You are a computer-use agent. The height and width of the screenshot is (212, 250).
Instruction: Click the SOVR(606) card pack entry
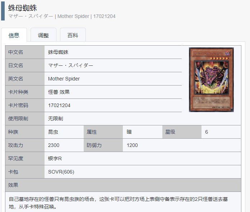[x=61, y=172]
